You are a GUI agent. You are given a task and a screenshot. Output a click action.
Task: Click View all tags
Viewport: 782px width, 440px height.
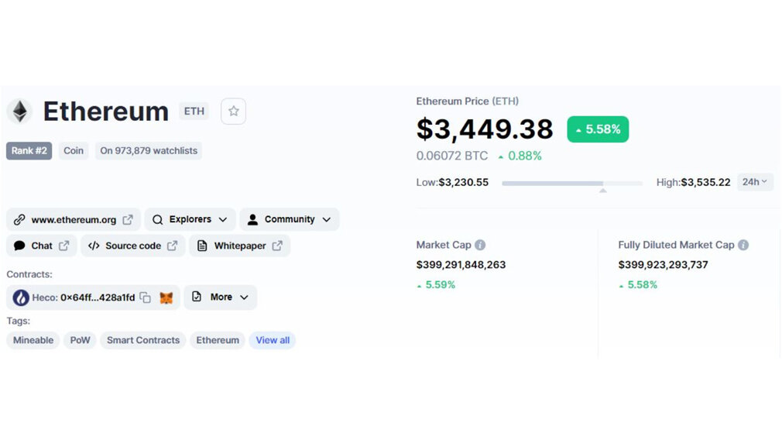(x=273, y=340)
